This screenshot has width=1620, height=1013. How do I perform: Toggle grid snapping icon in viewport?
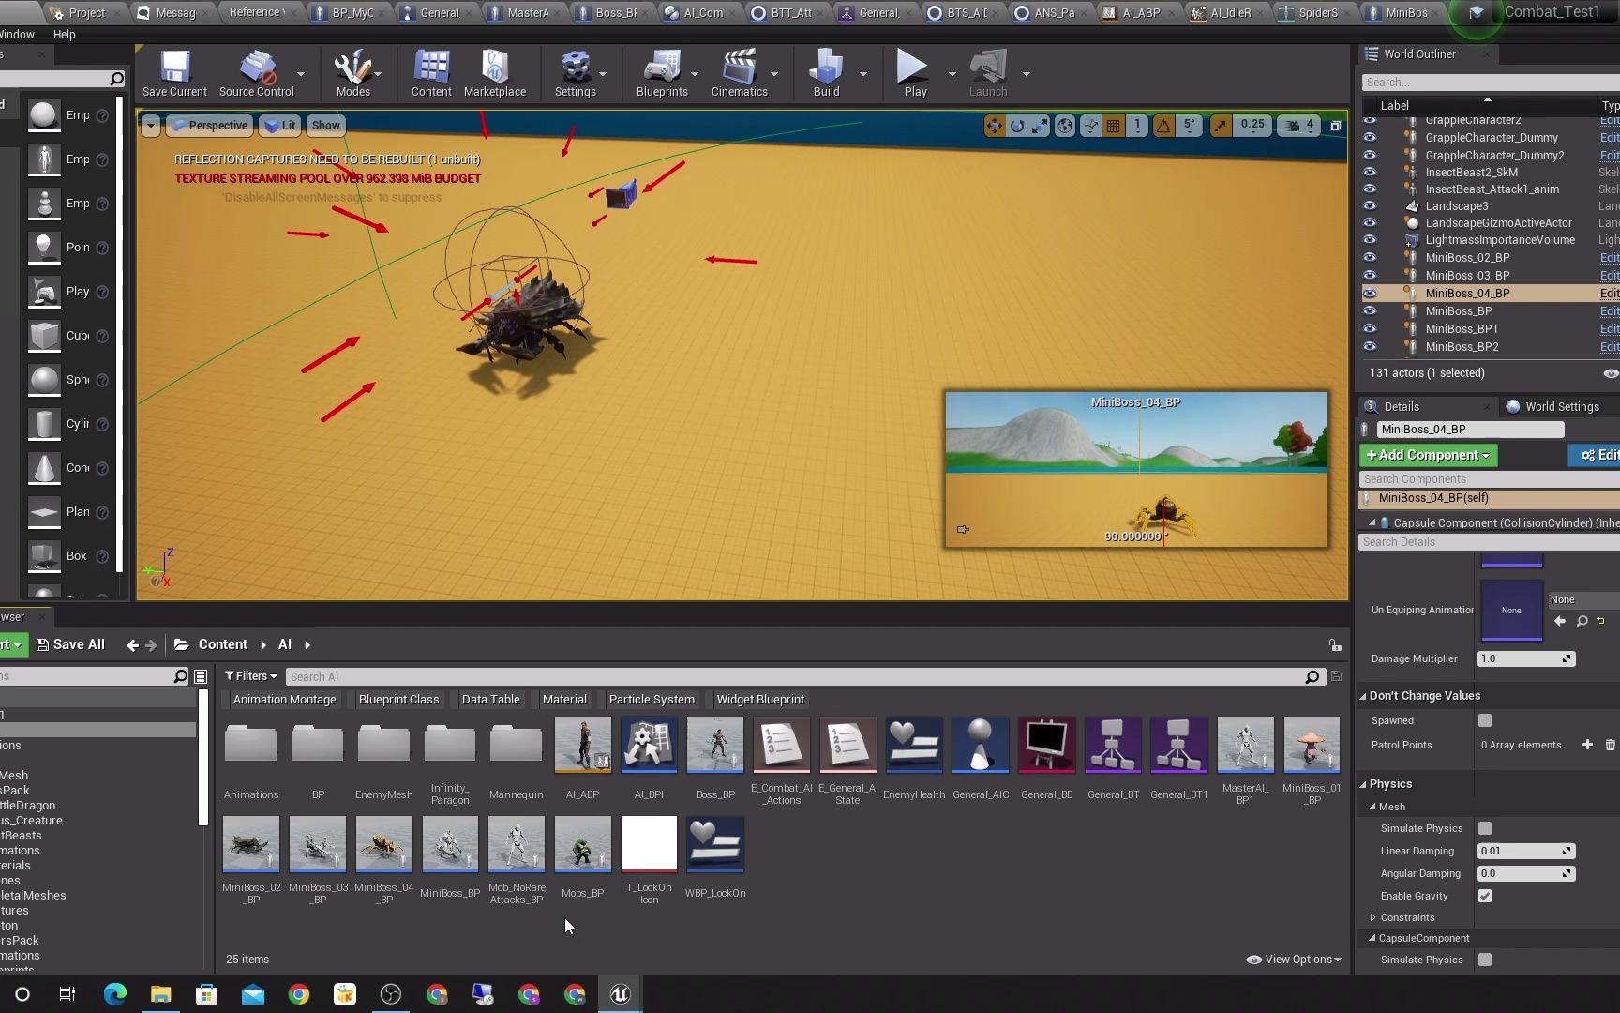tap(1113, 125)
